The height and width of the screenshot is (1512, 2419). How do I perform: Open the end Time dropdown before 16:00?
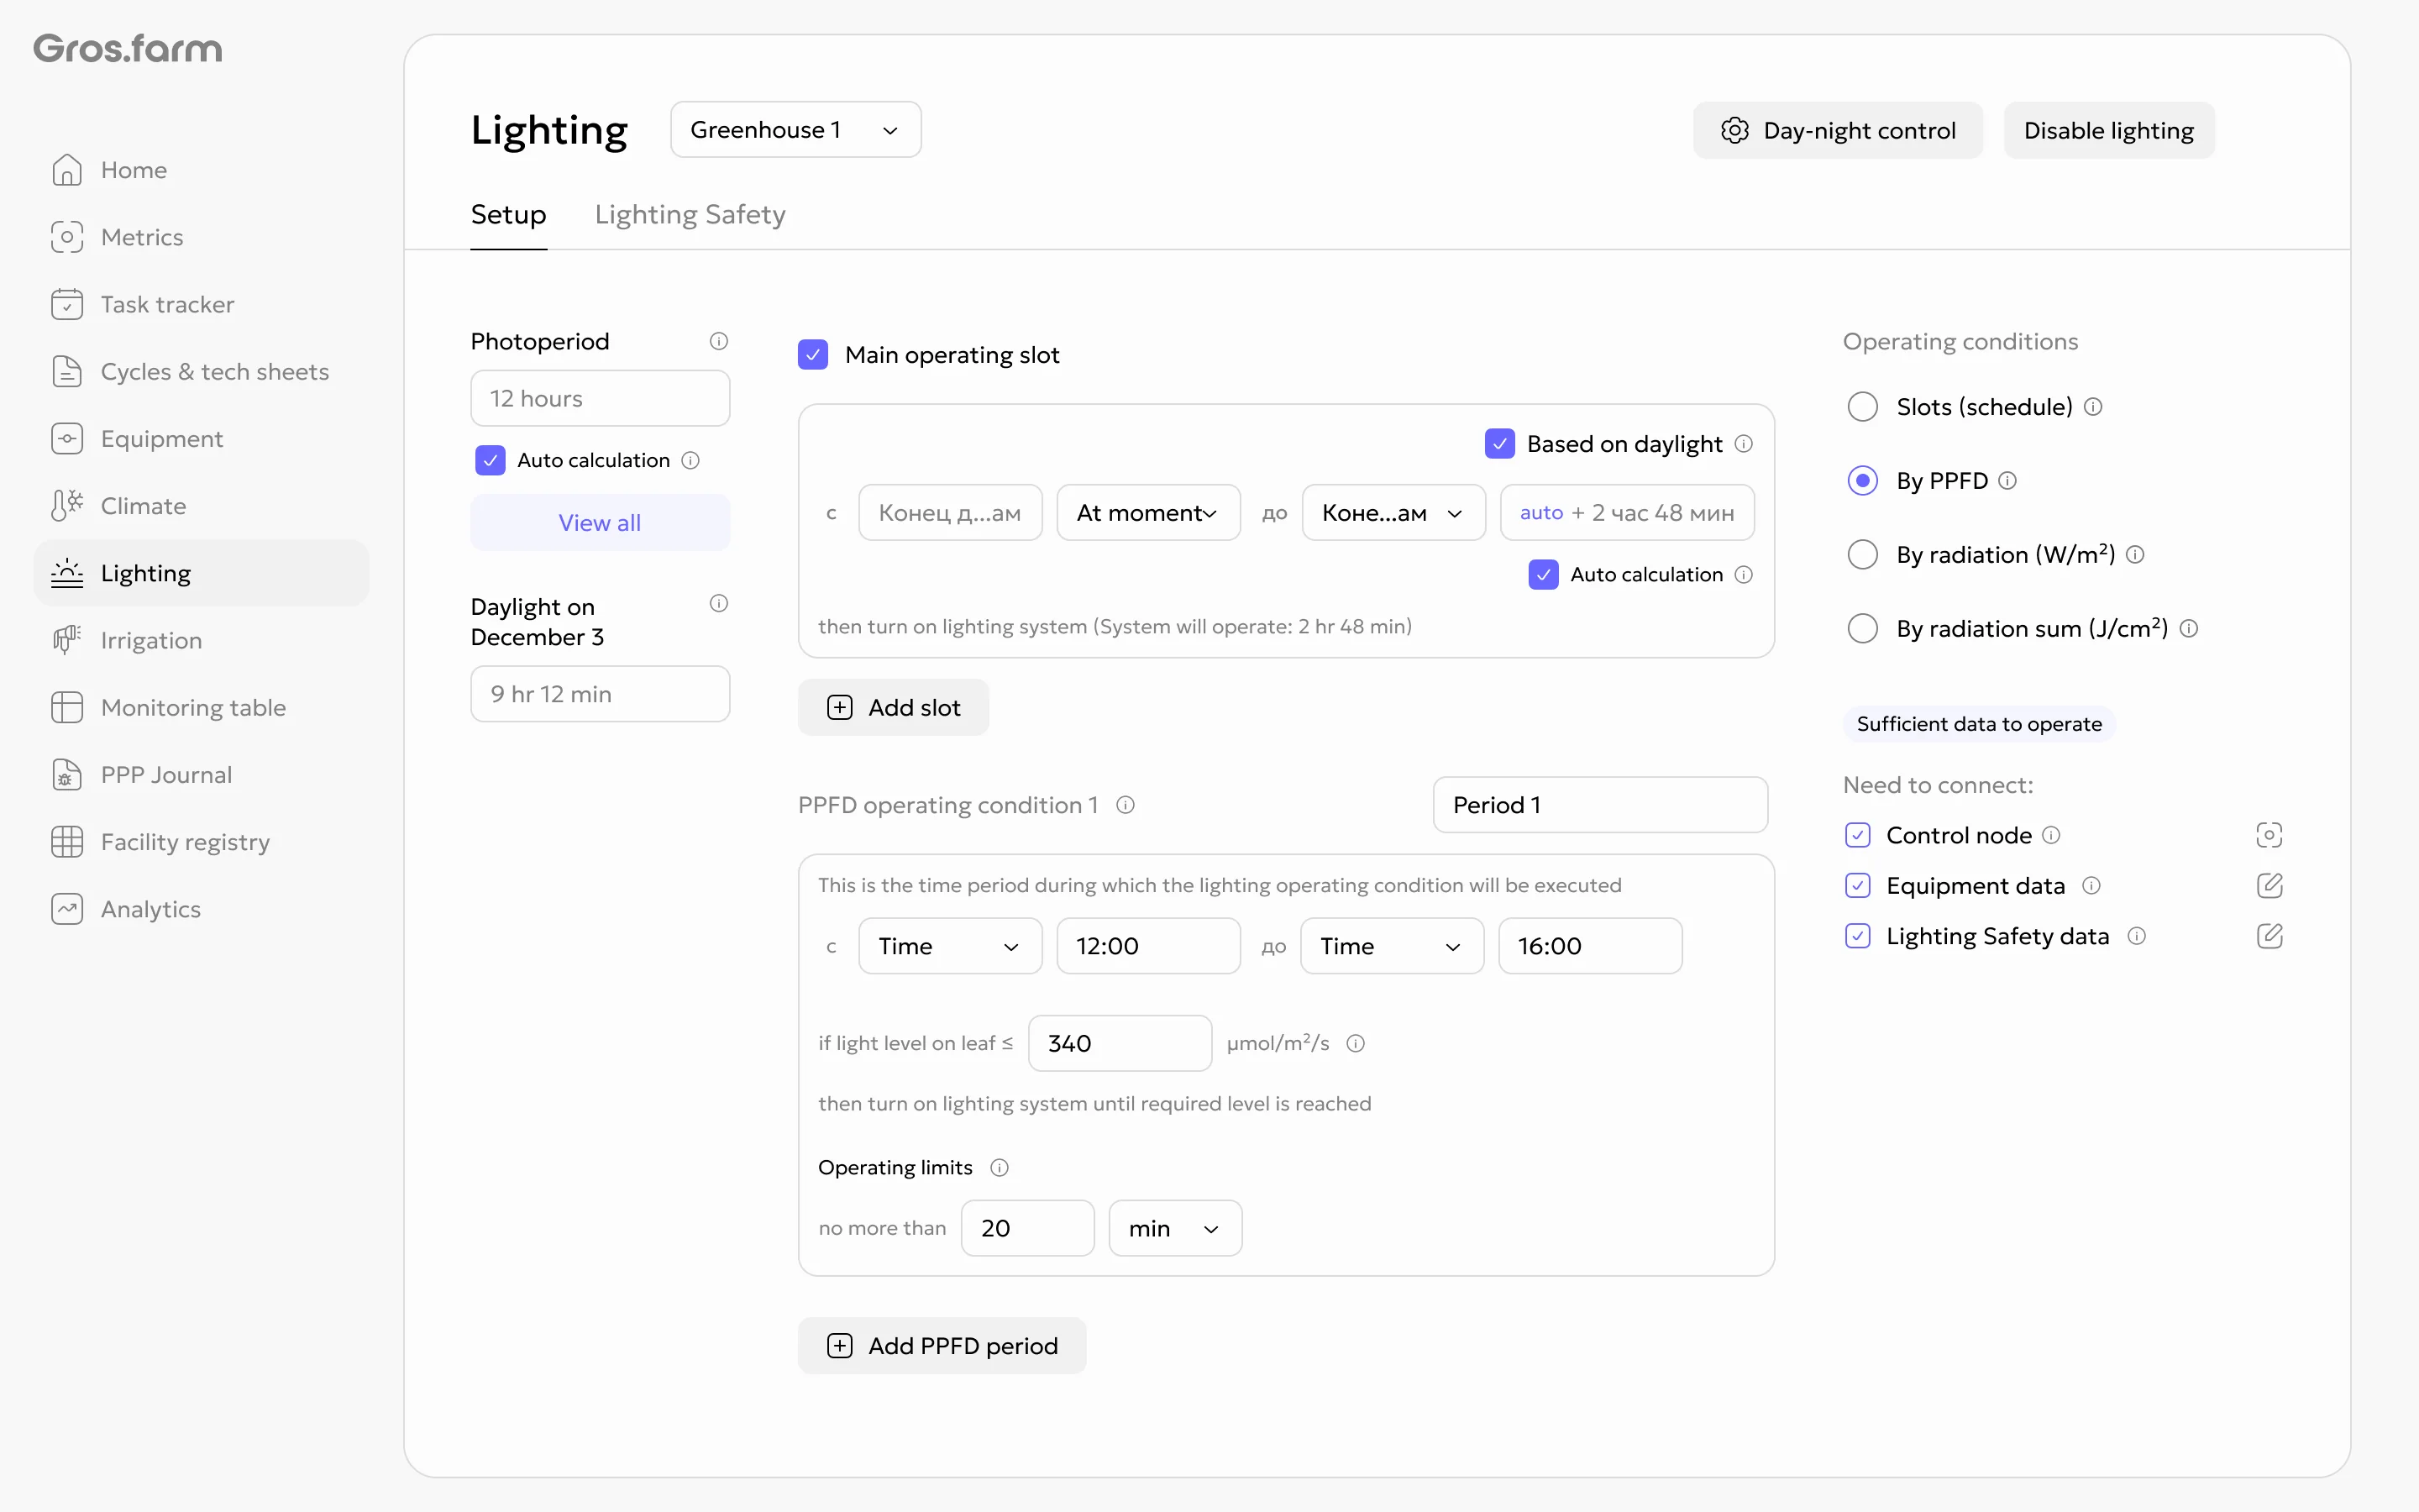coord(1392,946)
